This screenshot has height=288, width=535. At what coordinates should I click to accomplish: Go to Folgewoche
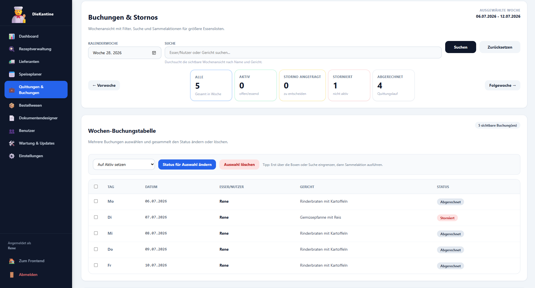[x=502, y=85]
